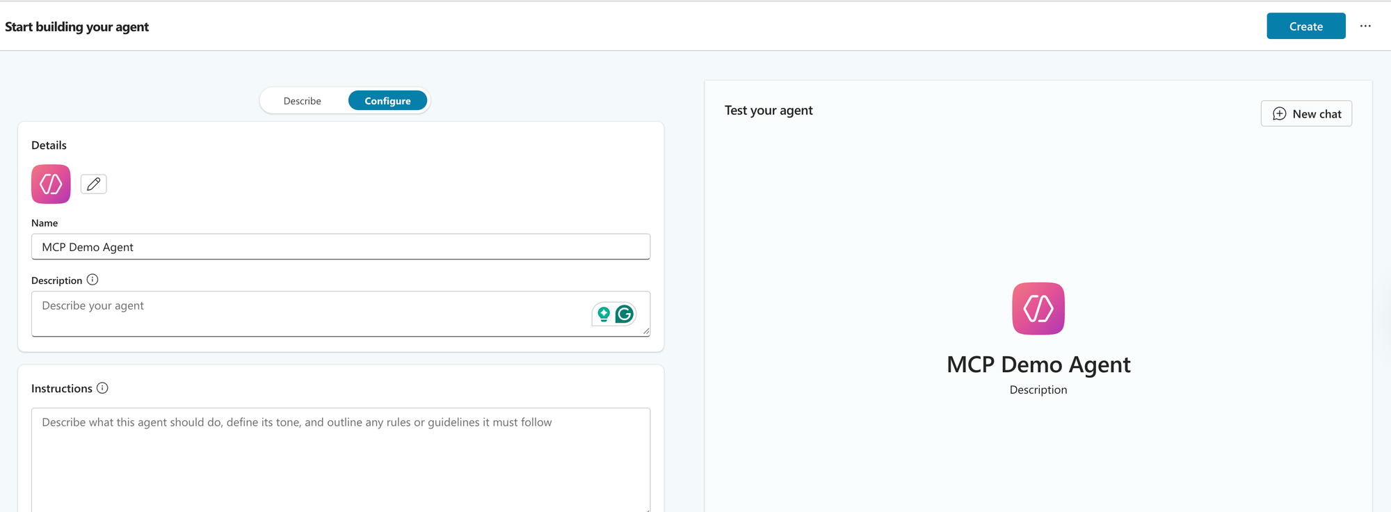Screen dimensions: 1391x512
Task: Focus the Instructions text area
Action: (x=341, y=459)
